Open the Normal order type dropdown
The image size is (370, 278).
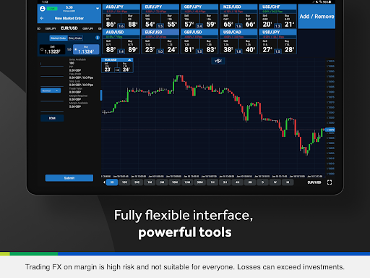[x=51, y=90]
